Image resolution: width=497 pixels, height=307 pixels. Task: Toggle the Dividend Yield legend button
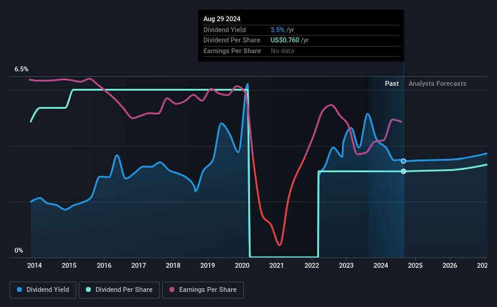coord(43,290)
